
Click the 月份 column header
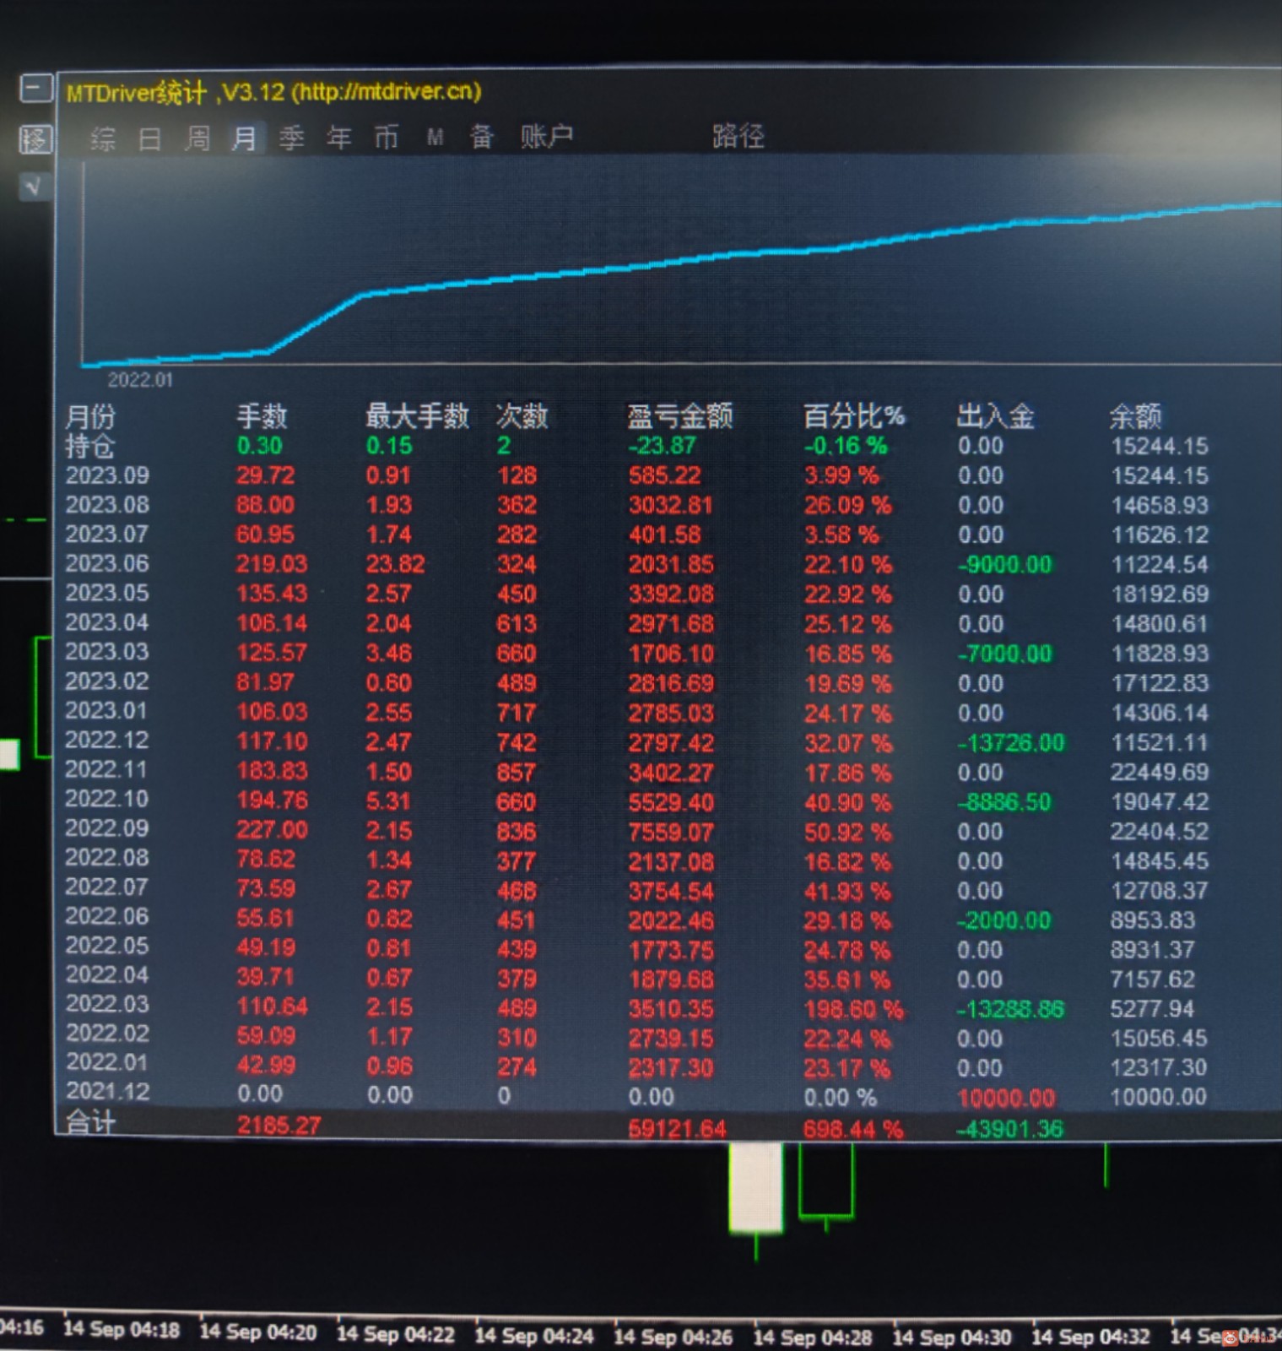90,416
